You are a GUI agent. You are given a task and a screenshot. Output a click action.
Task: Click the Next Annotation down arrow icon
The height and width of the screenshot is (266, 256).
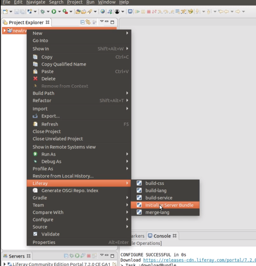[x=198, y=11]
